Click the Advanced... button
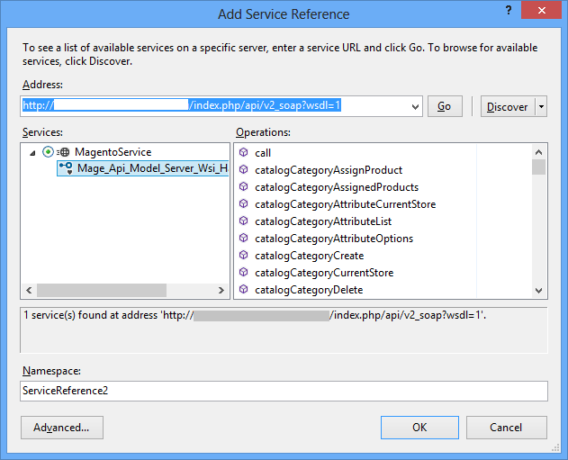568x460 pixels. (x=61, y=428)
